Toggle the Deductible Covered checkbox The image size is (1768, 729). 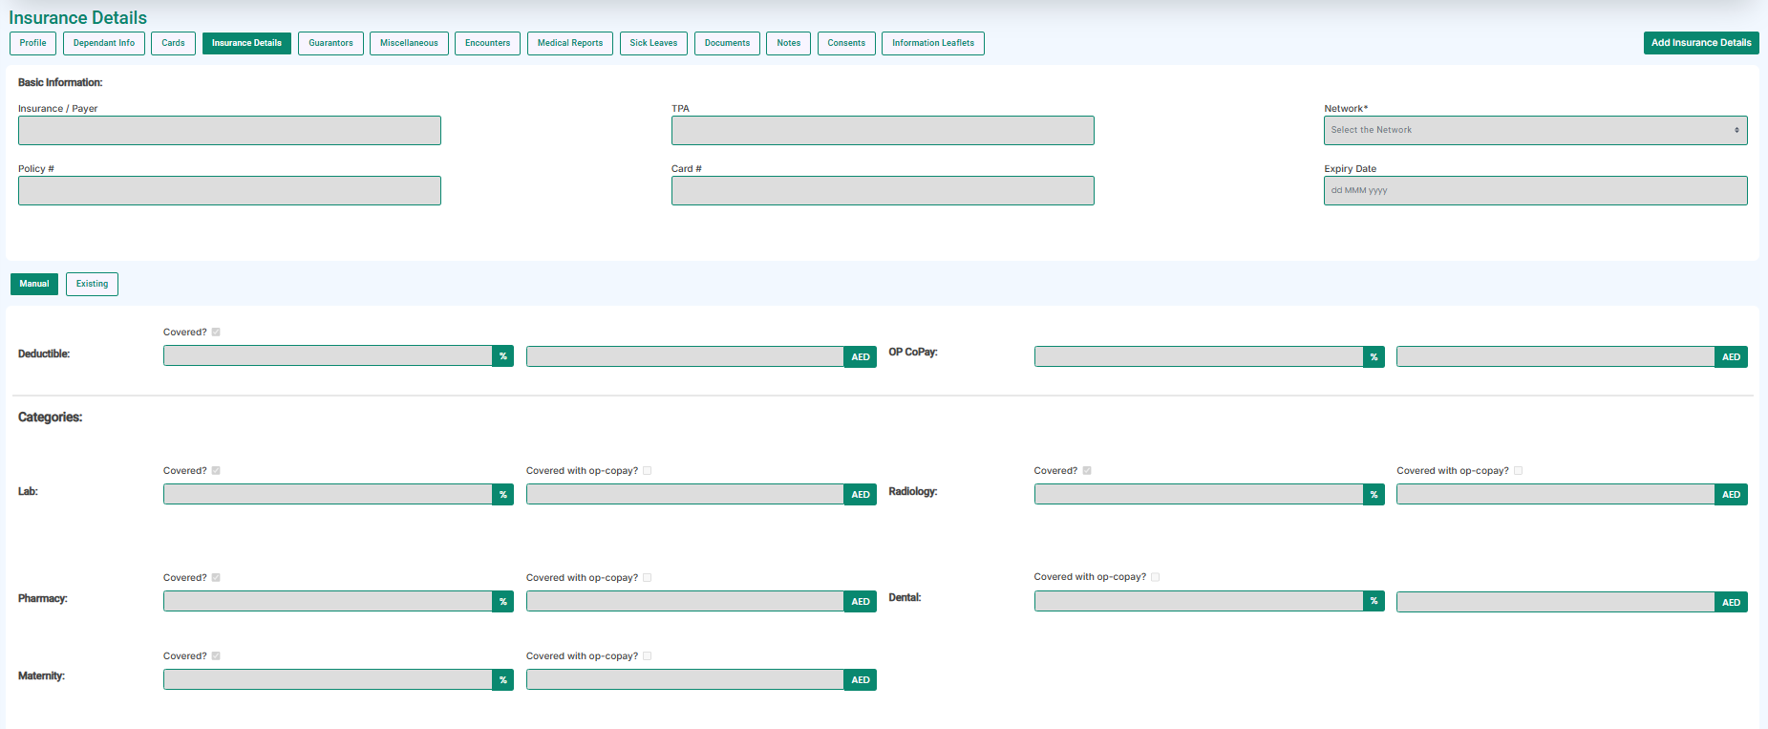point(216,332)
